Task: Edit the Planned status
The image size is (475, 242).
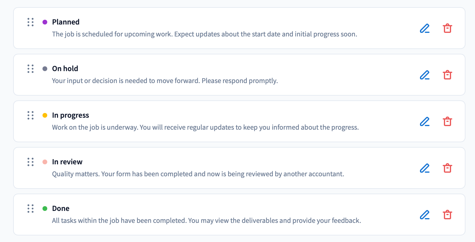Action: coord(424,28)
